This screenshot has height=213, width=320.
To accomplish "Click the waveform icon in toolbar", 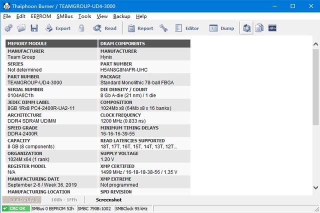I will click(272, 28).
